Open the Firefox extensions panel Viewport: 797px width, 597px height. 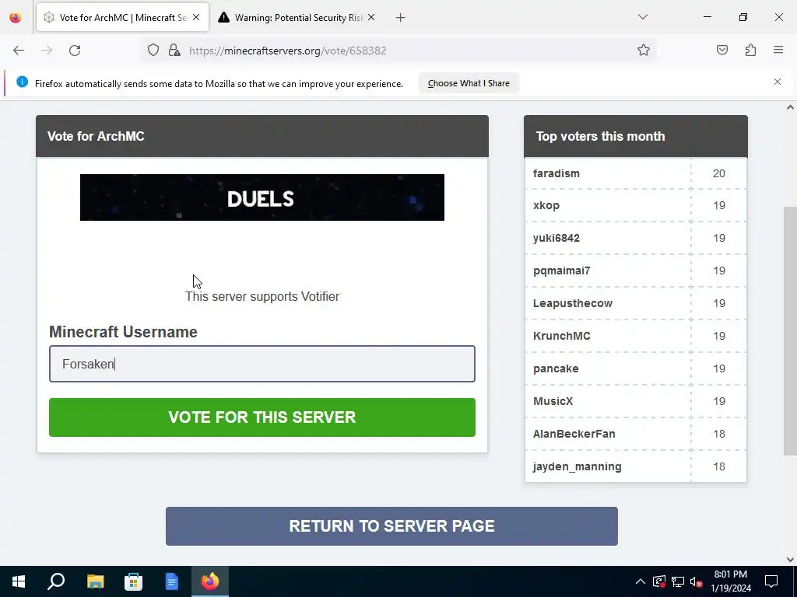[750, 51]
